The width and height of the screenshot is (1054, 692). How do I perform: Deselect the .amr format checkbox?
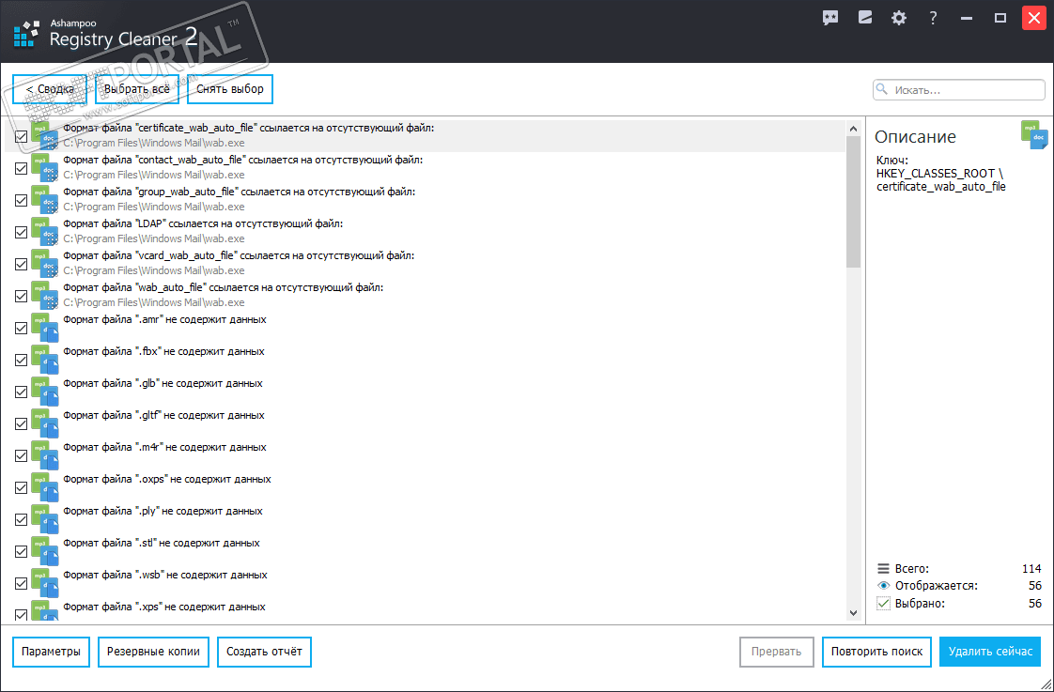pyautogui.click(x=21, y=328)
